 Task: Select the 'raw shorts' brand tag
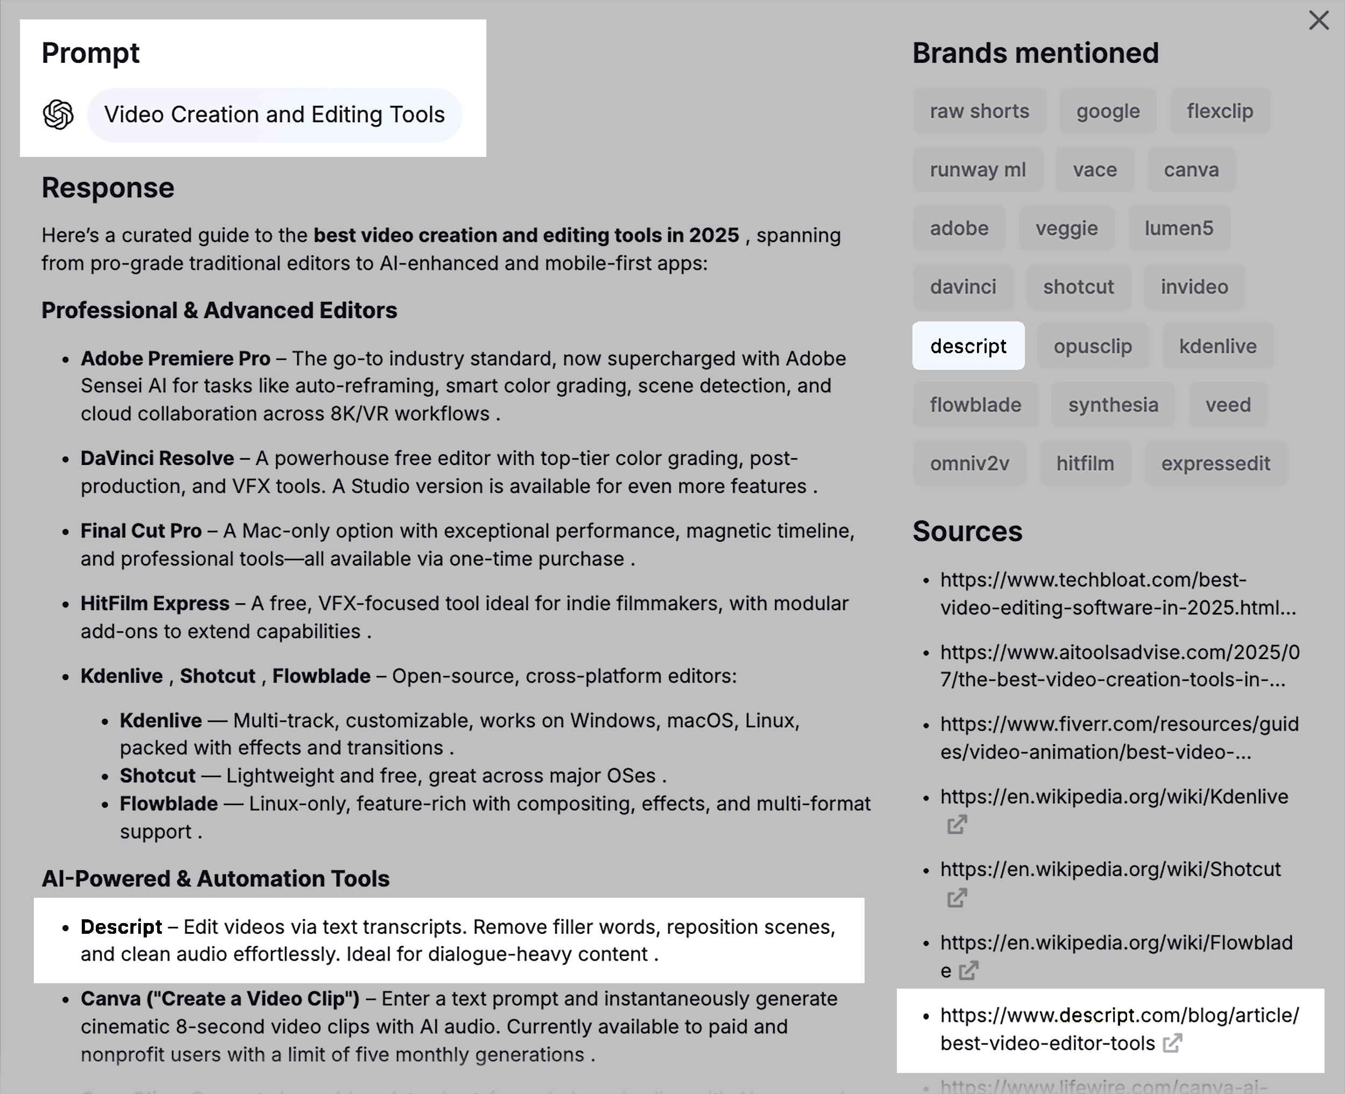tap(979, 111)
